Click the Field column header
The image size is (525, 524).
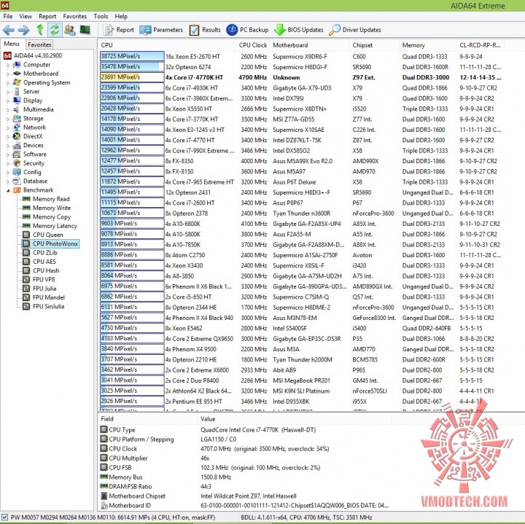[x=147, y=419]
